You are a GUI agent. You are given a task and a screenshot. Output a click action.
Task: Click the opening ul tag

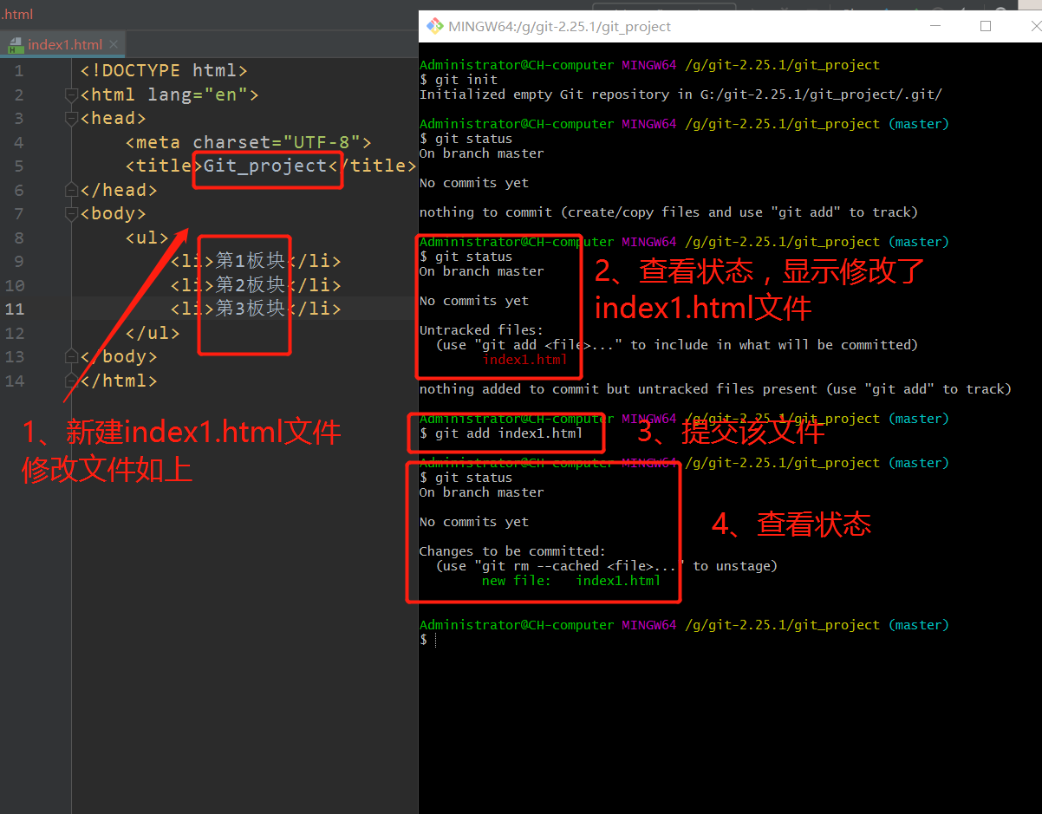(x=147, y=237)
